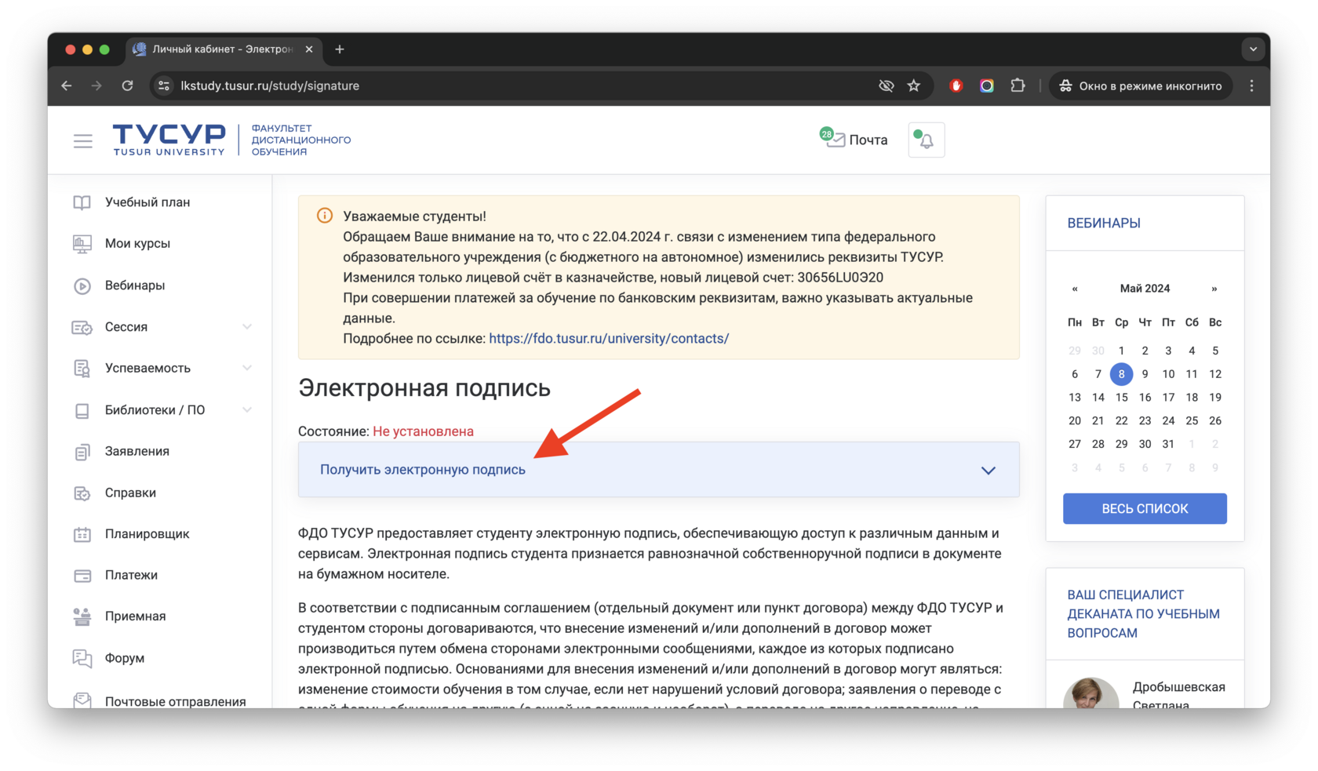The height and width of the screenshot is (771, 1318).
Task: Open Заявления menu item
Action: coord(137,452)
